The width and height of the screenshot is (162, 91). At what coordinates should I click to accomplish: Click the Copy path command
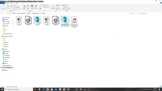coord(16,7)
